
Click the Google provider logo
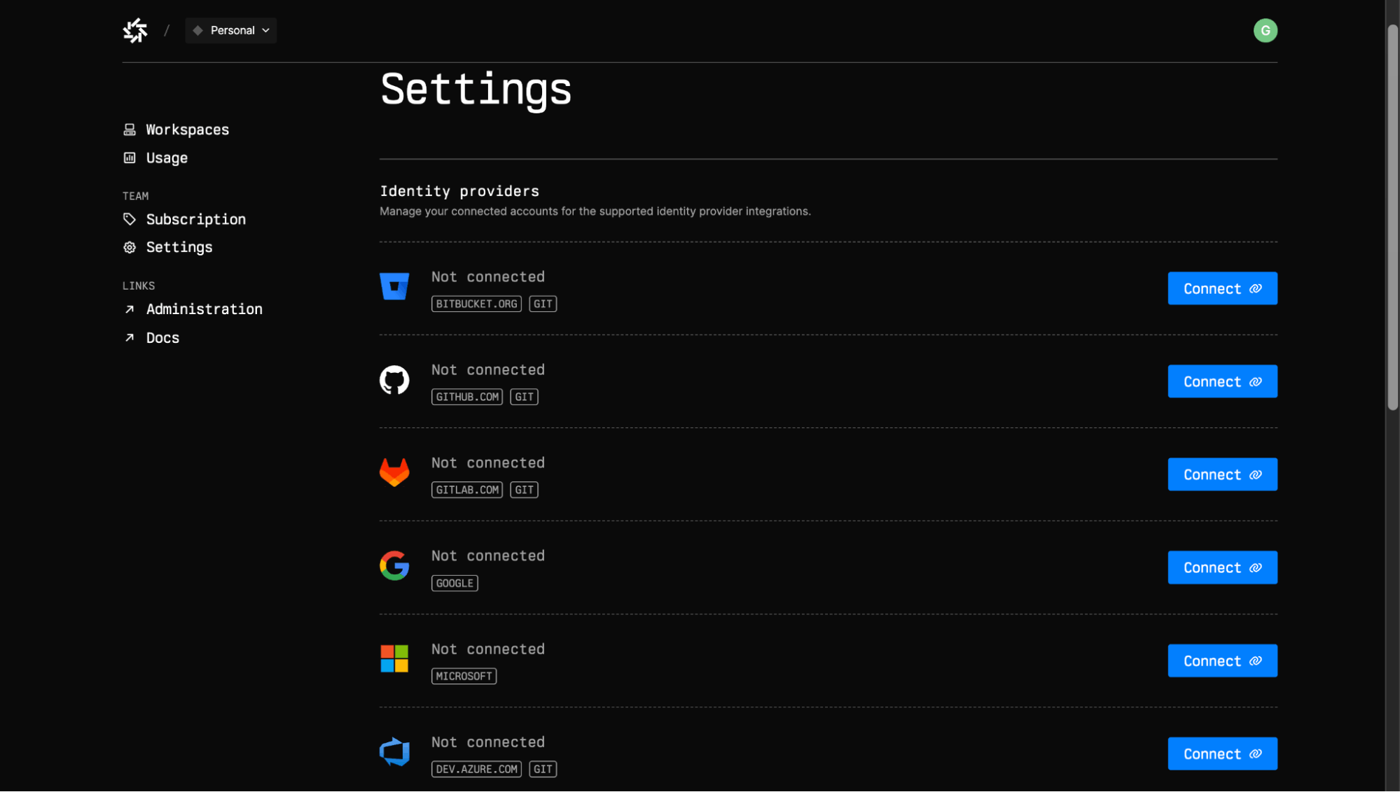coord(394,566)
